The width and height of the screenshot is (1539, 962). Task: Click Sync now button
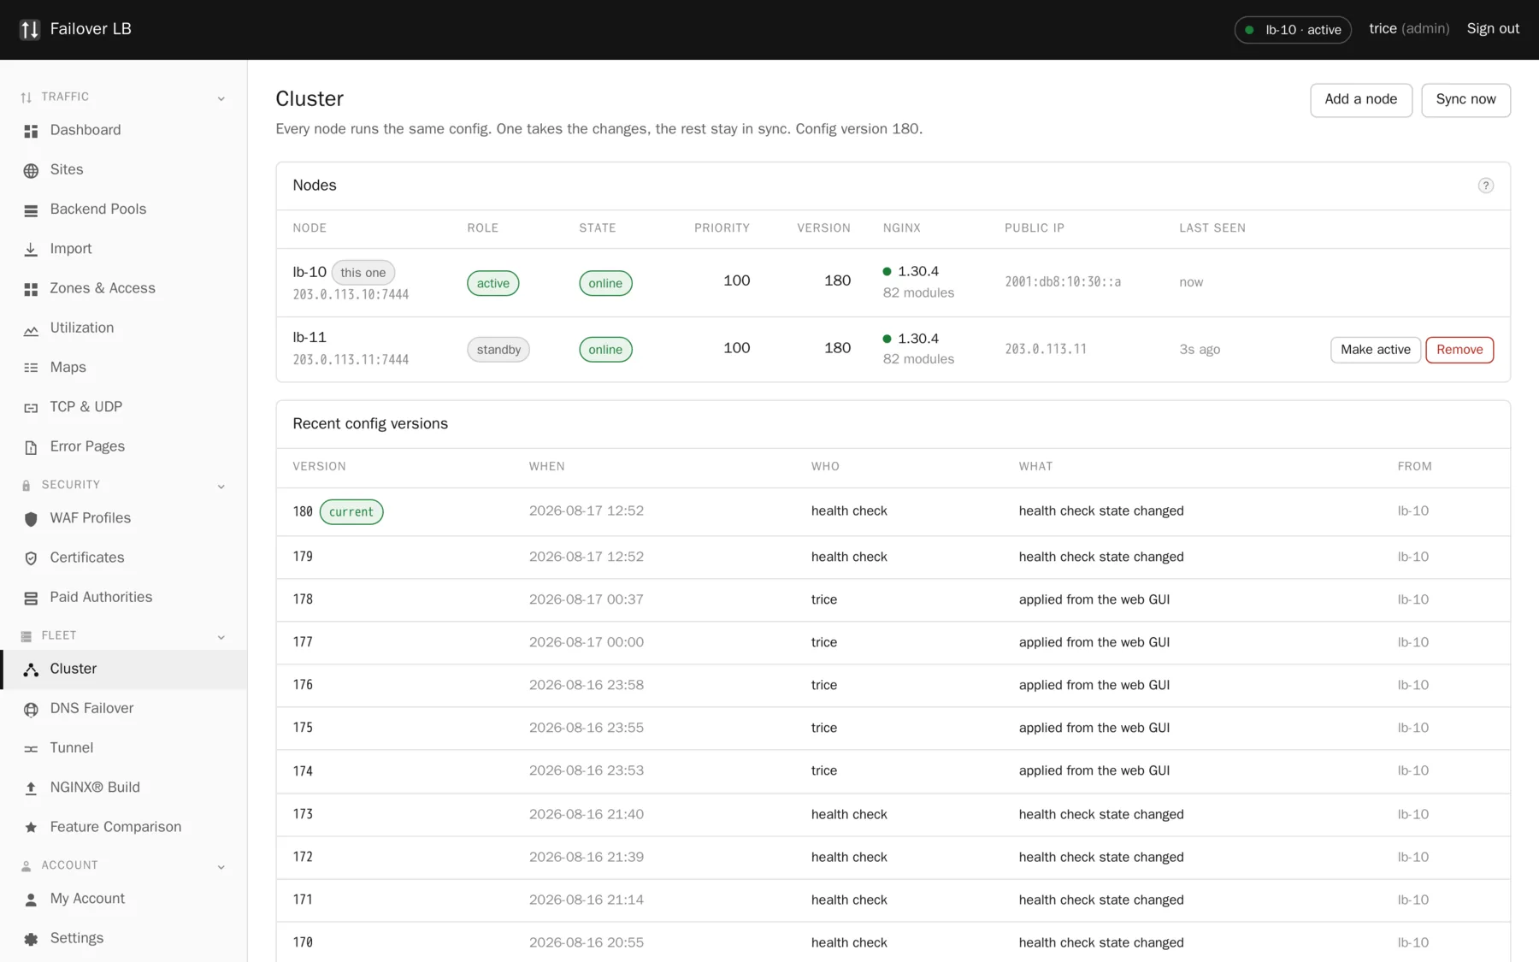1465,99
